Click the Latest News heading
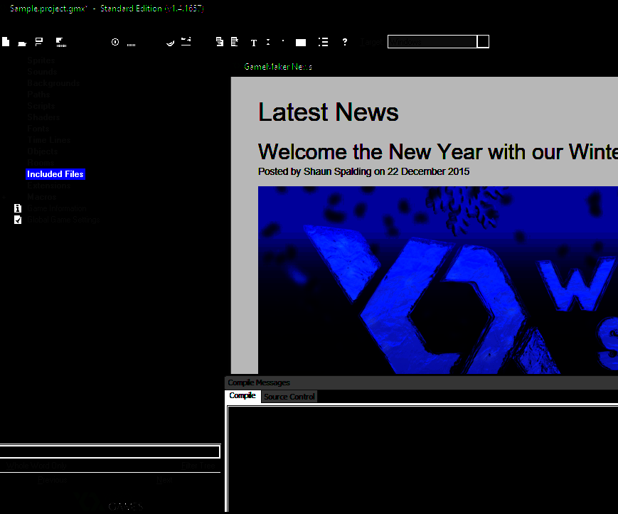This screenshot has width=618, height=514. point(329,112)
